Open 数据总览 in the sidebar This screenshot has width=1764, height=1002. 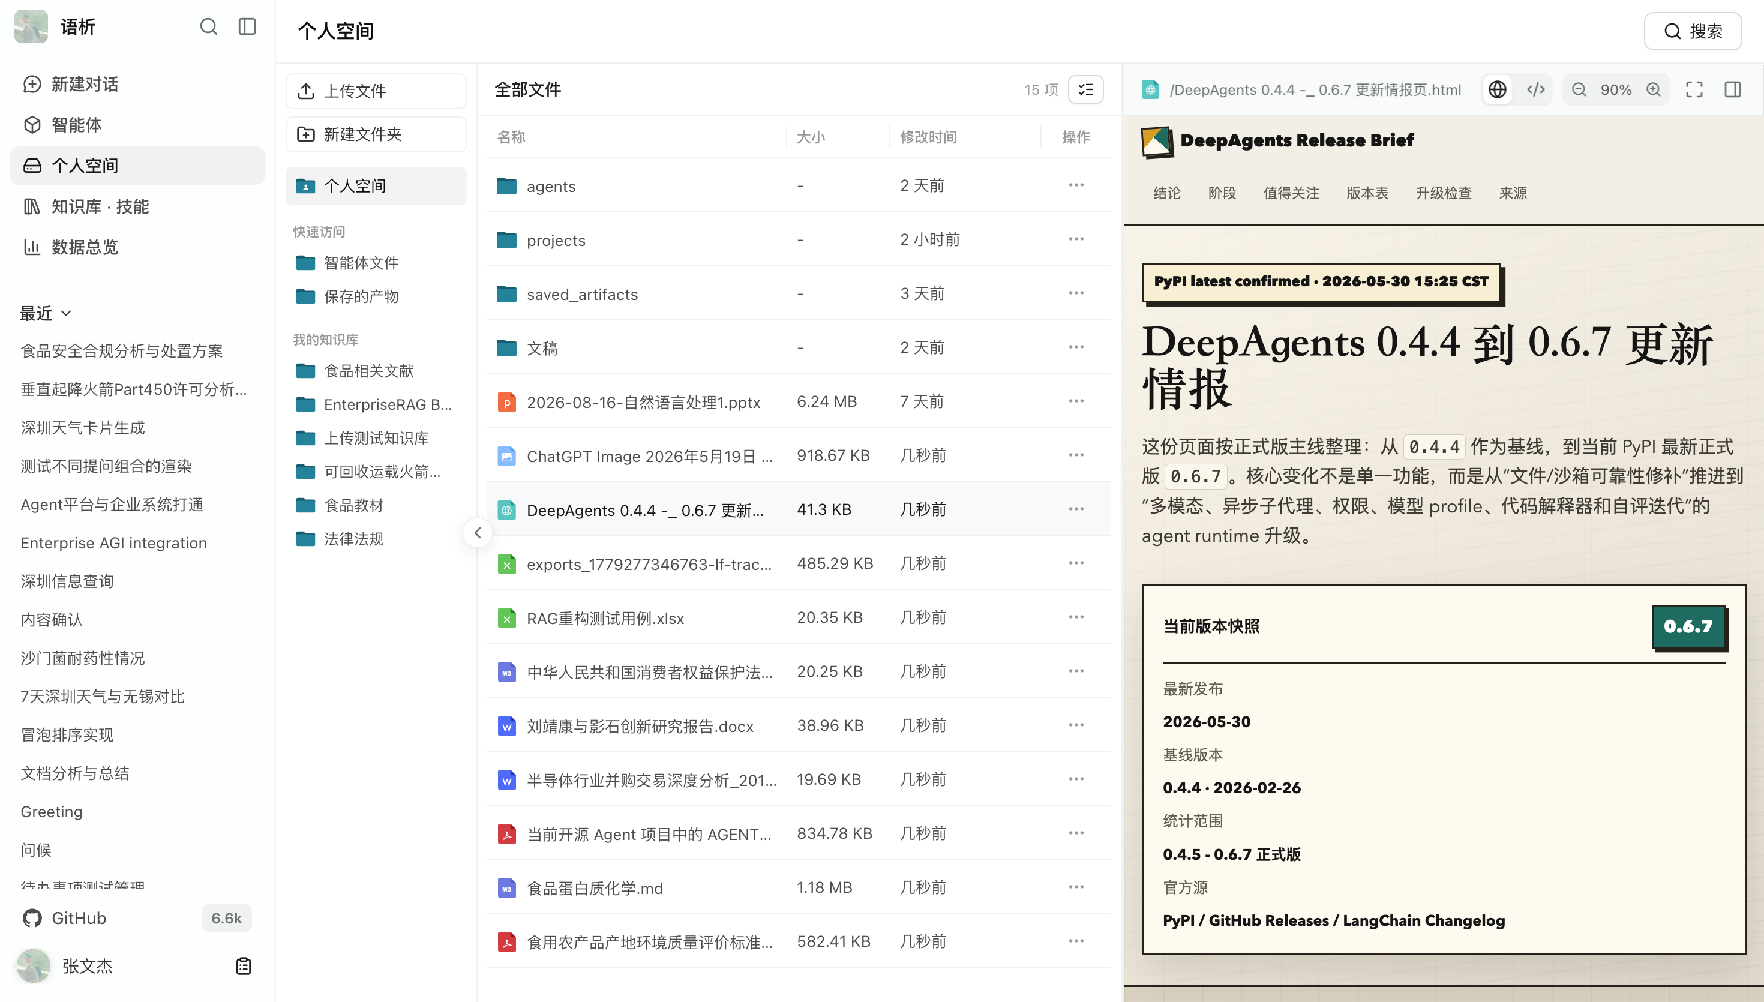pyautogui.click(x=137, y=247)
